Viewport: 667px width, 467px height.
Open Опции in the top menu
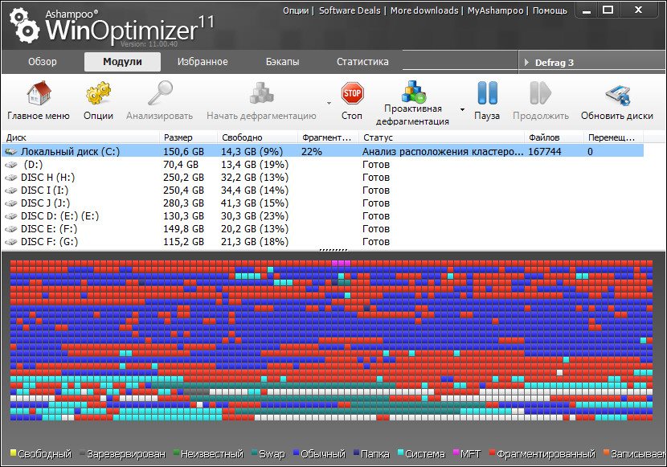[x=296, y=10]
